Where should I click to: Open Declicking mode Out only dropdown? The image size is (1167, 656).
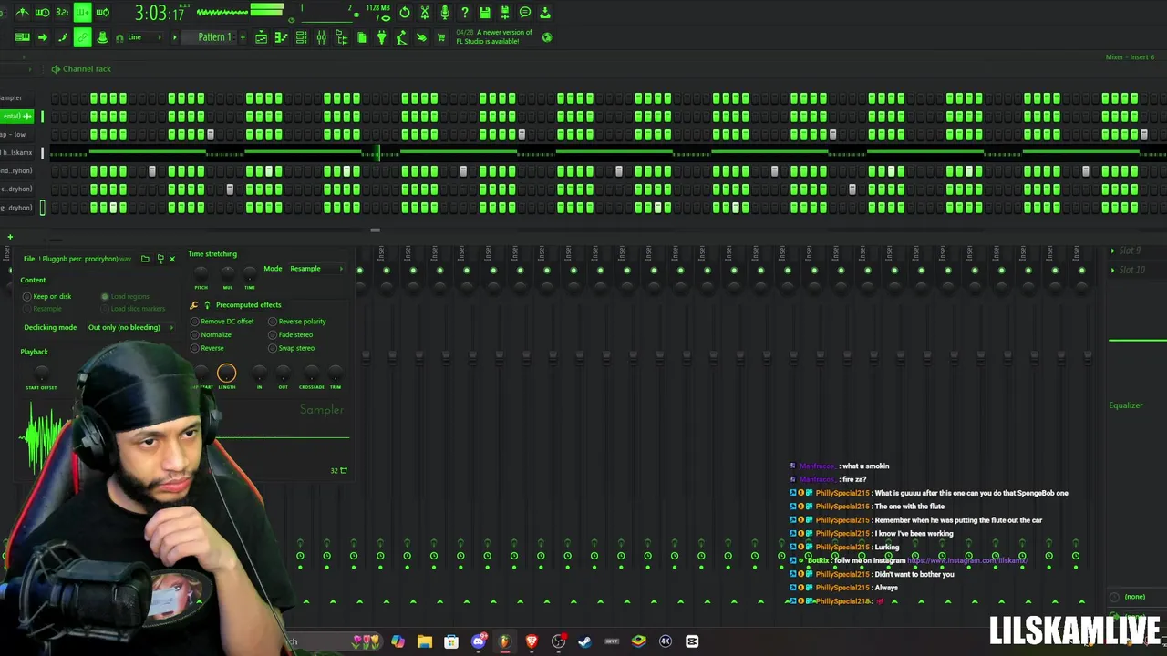point(129,327)
